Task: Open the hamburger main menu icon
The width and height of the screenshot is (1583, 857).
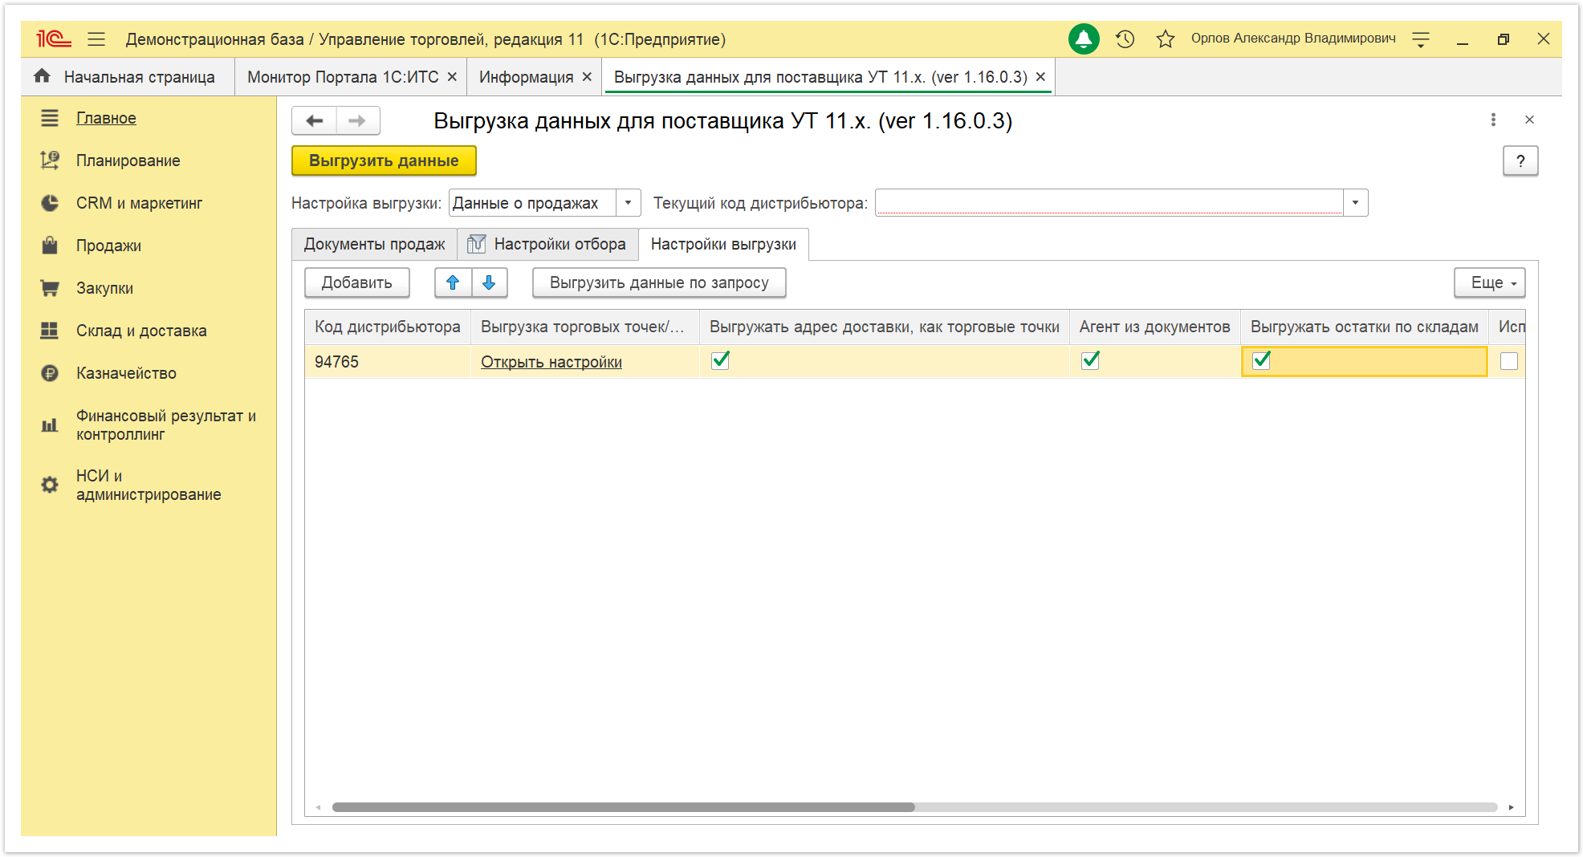Action: tap(96, 39)
